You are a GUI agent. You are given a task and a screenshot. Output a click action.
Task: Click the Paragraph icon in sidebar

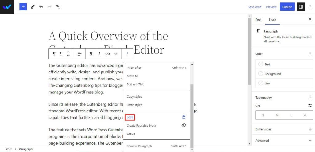258,32
